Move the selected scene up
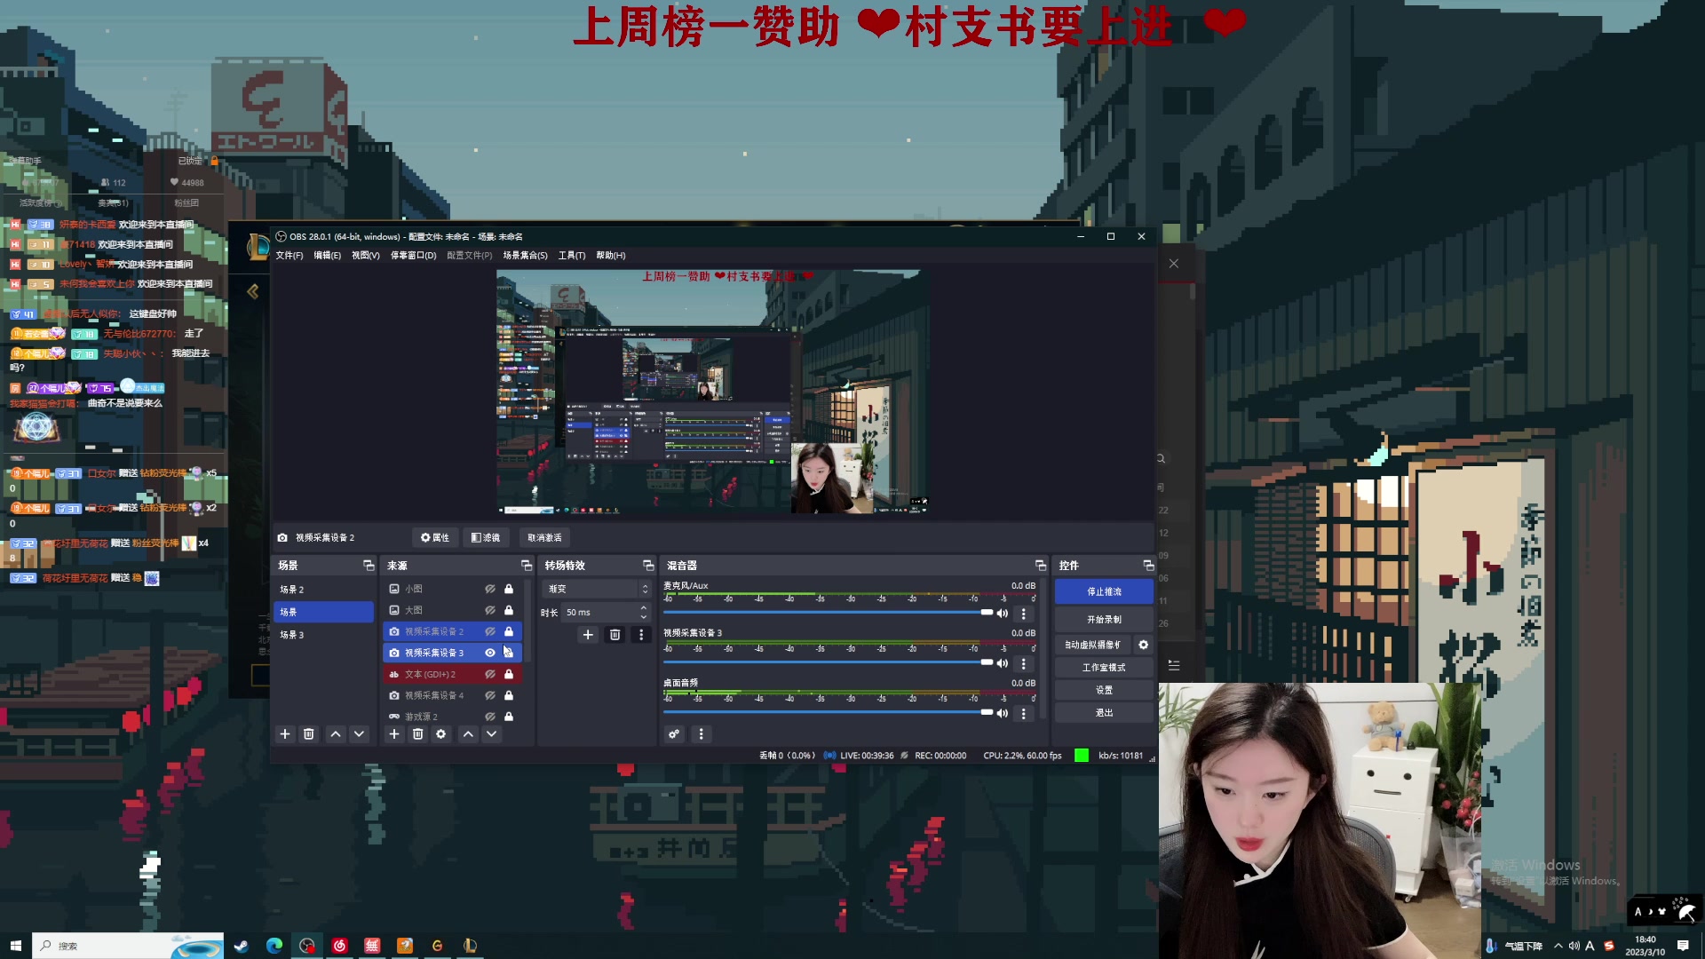Image resolution: width=1705 pixels, height=959 pixels. pyautogui.click(x=336, y=734)
